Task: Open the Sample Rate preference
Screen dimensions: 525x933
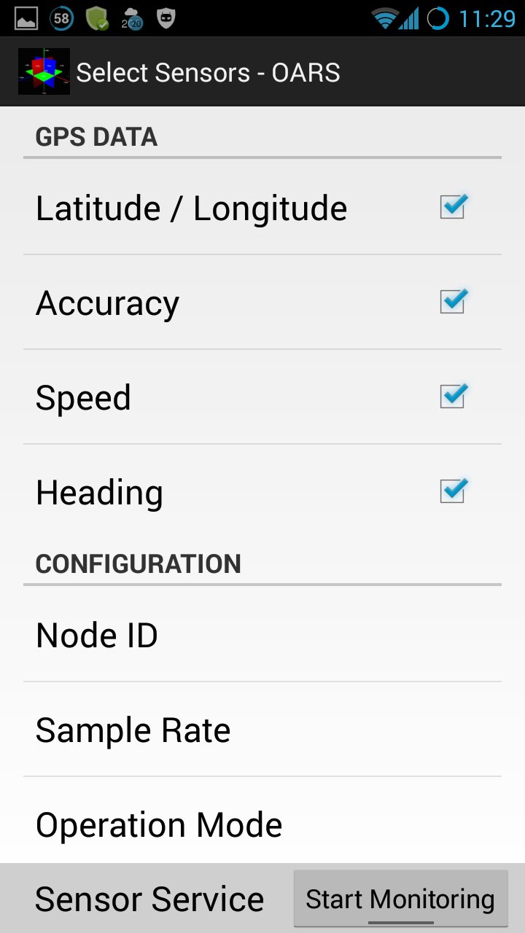Action: pos(262,730)
